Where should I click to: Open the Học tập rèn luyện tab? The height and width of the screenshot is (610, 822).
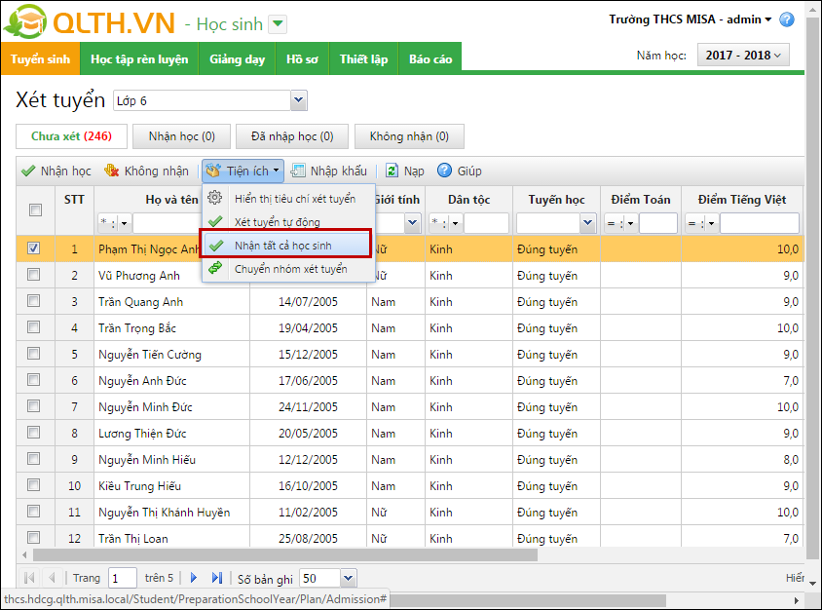pos(139,59)
